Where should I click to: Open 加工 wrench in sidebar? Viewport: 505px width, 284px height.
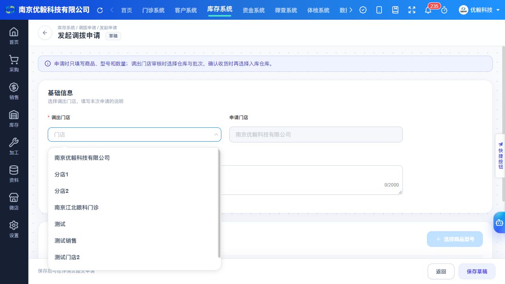pyautogui.click(x=14, y=146)
